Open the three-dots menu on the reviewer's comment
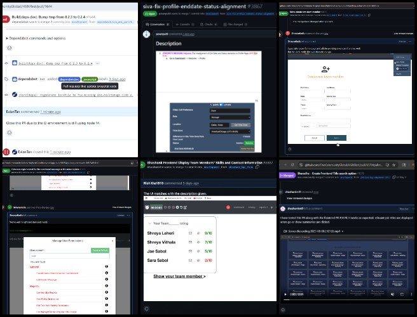417x317 pixels. pyautogui.click(x=410, y=42)
